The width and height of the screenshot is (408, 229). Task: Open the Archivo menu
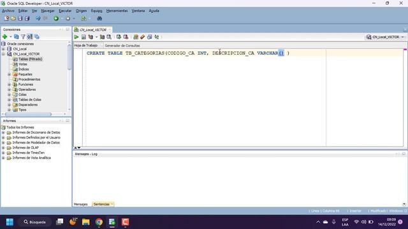(8, 11)
